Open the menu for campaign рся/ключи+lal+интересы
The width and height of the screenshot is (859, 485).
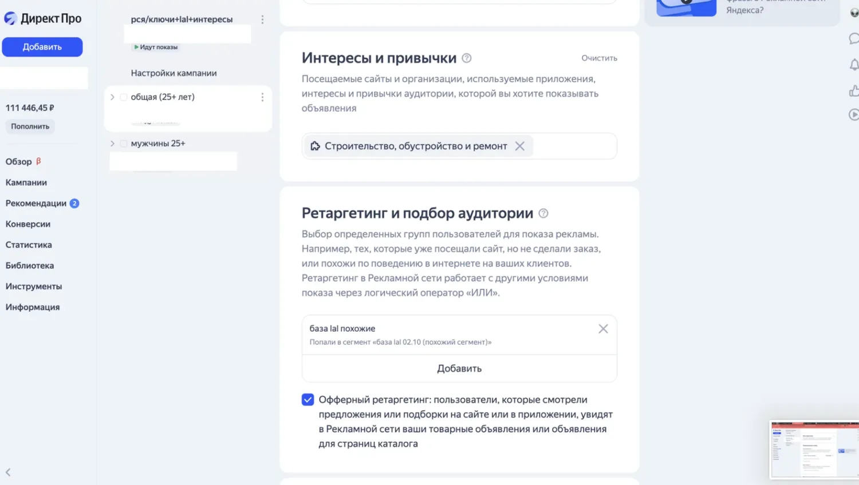click(262, 19)
